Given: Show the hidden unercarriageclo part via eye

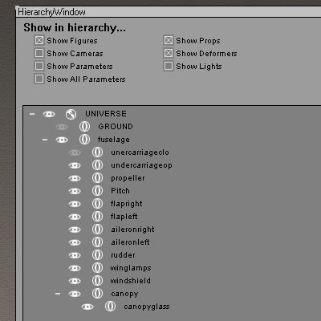Looking at the screenshot, I should tap(75, 152).
